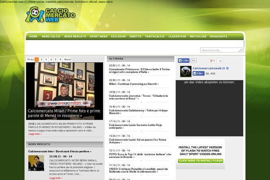Viewport: 270px width, 180px height.
Task: Select slide page 3
Action: tap(46, 59)
